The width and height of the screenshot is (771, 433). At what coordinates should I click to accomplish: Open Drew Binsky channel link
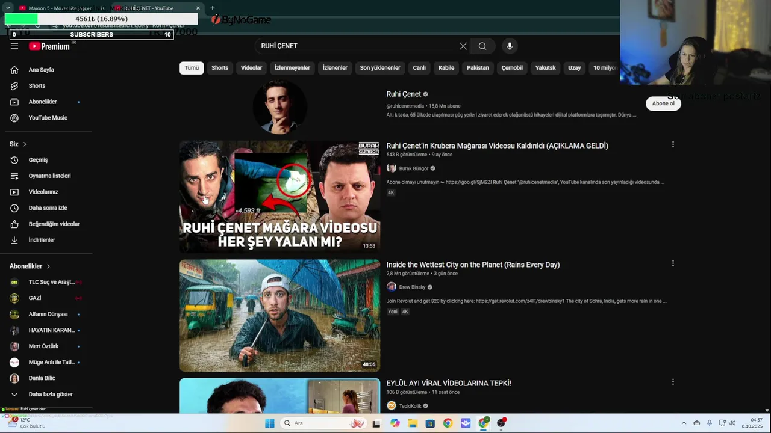pos(412,287)
